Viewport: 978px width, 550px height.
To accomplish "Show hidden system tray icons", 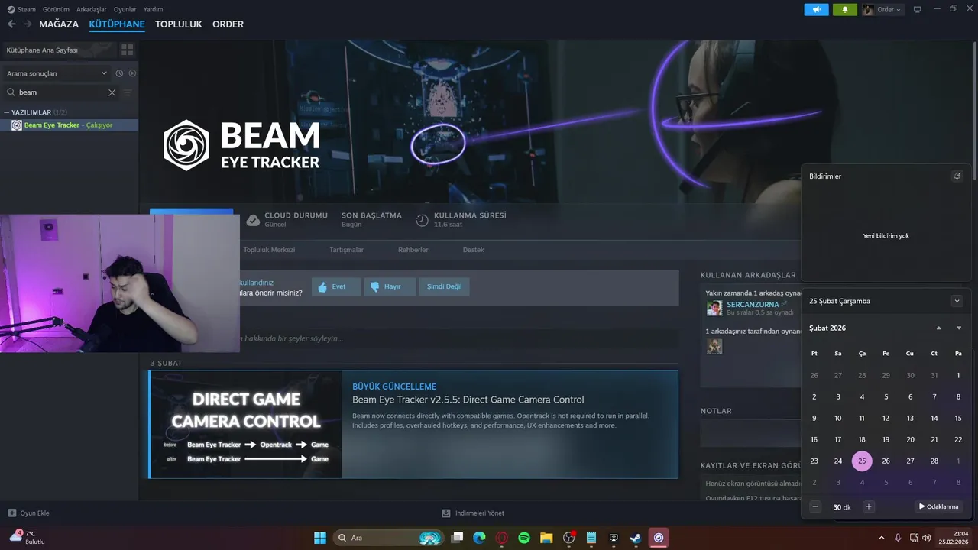I will 882,538.
